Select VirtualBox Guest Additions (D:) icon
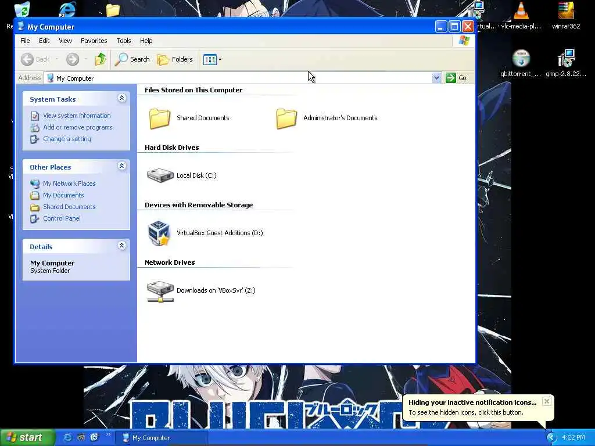 pos(159,233)
